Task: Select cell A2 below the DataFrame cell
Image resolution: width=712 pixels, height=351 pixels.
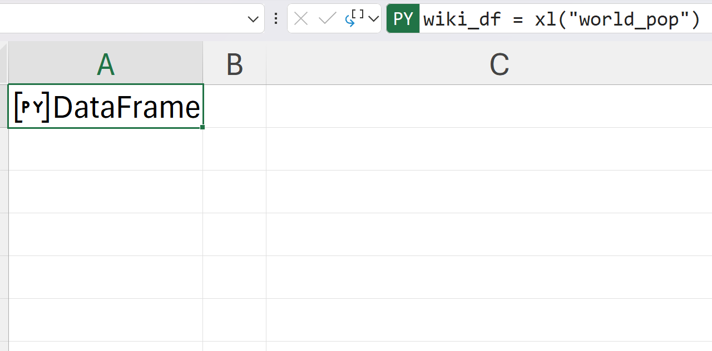Action: point(106,149)
